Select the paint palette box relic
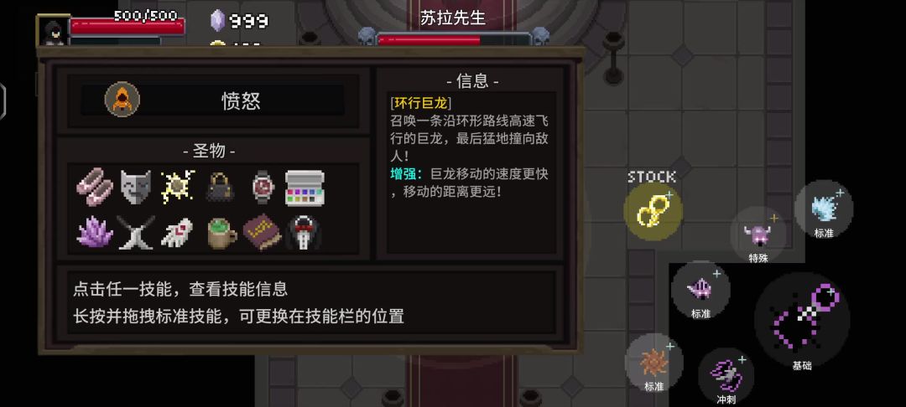 [305, 188]
